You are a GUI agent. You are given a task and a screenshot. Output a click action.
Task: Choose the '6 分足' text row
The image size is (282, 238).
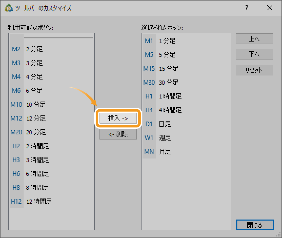34,91
